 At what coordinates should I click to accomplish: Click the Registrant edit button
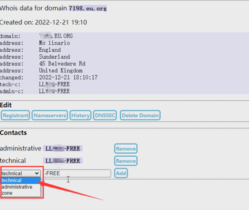(x=16, y=115)
